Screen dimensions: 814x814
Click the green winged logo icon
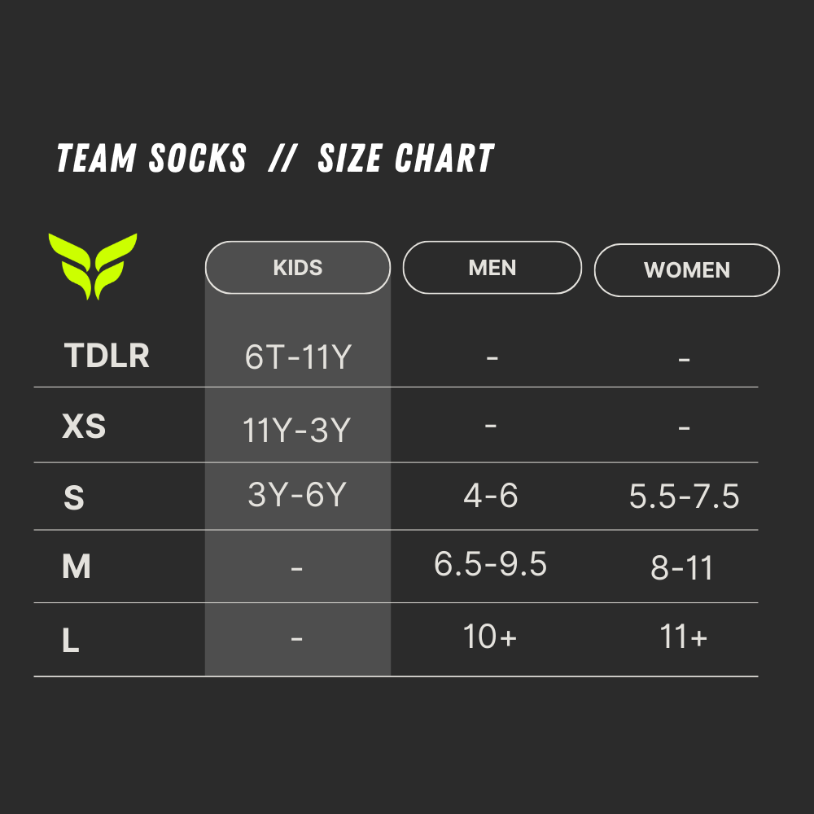pos(93,265)
